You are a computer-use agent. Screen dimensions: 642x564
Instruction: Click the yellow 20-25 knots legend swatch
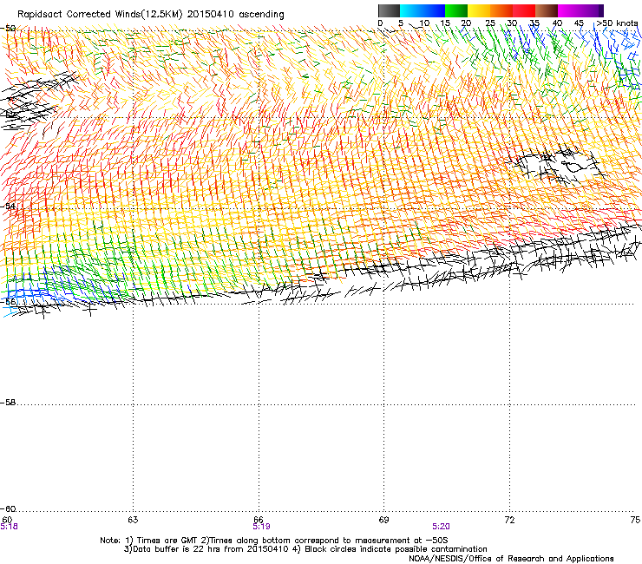478,10
